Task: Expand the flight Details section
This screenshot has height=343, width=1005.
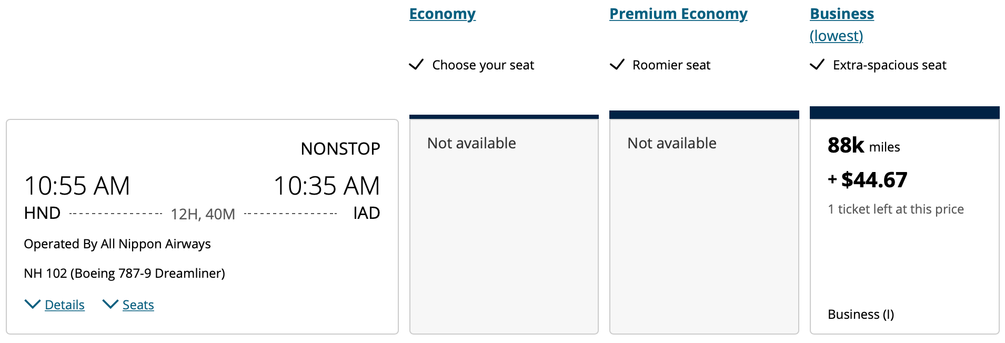Action: [x=65, y=305]
